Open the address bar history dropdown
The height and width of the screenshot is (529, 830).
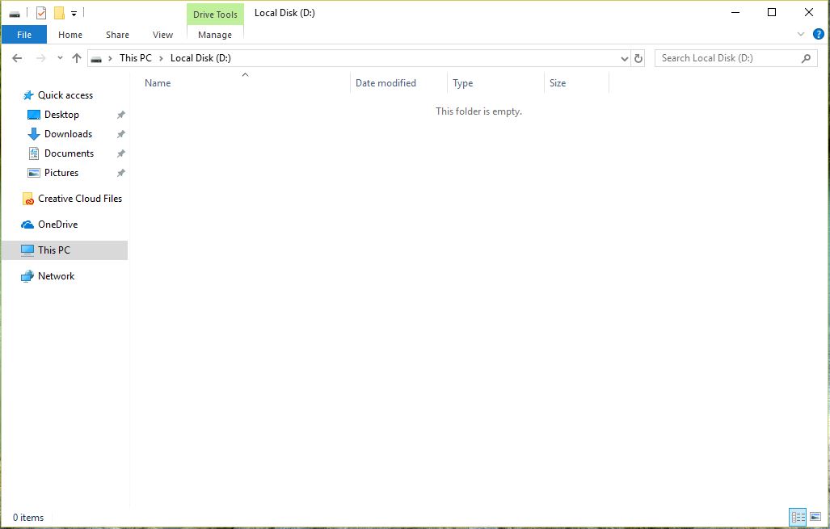point(624,57)
